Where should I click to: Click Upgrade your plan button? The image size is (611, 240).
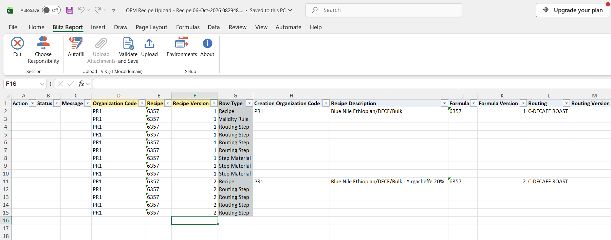click(x=572, y=10)
